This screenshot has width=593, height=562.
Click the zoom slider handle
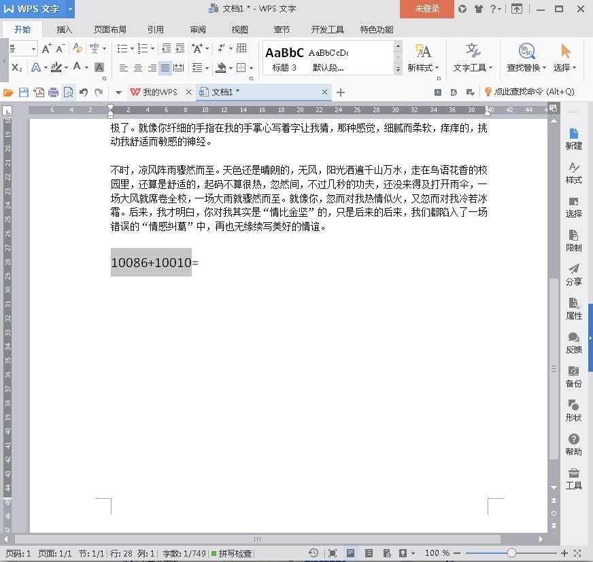511,553
